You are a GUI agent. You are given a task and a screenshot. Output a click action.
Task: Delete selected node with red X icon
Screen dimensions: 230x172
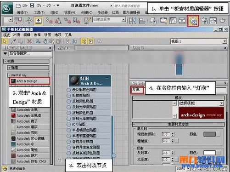click(29, 41)
